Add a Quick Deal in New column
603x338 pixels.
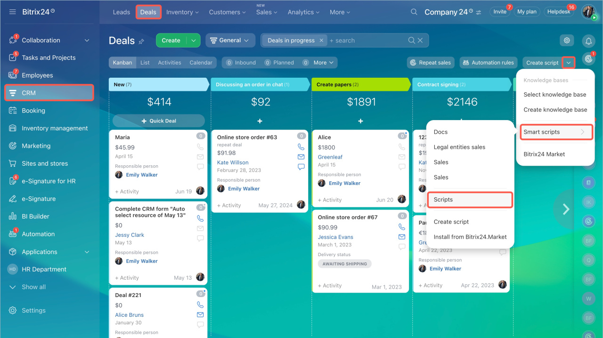[x=159, y=121]
